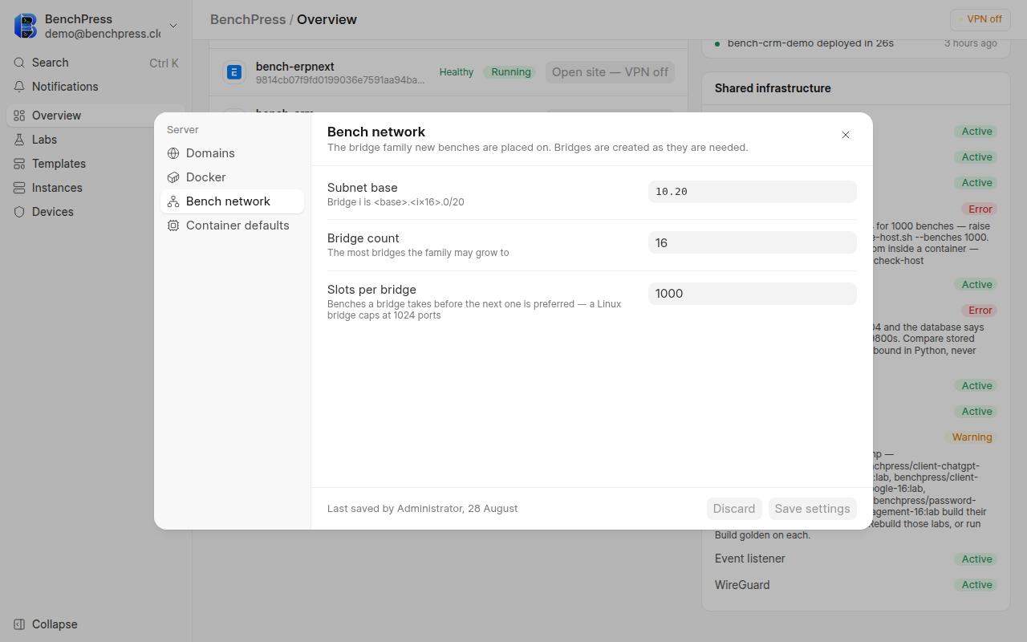Click the bench-erpnext hash ID text
The width and height of the screenshot is (1027, 642).
point(340,80)
